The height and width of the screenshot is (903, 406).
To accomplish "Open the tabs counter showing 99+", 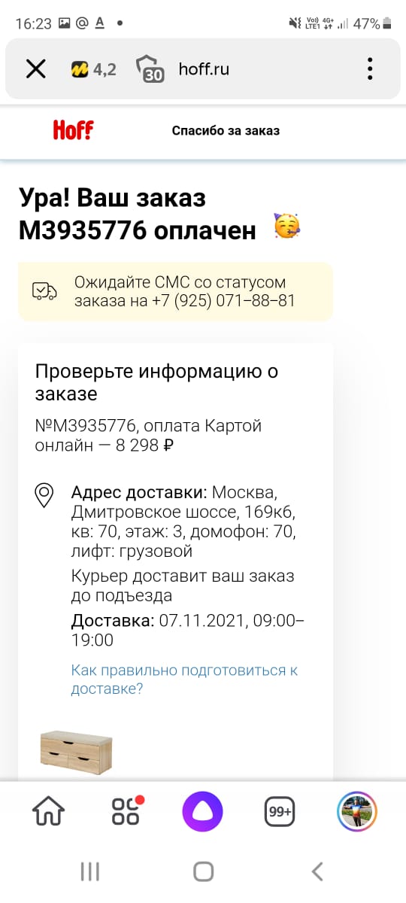I will pos(280,813).
